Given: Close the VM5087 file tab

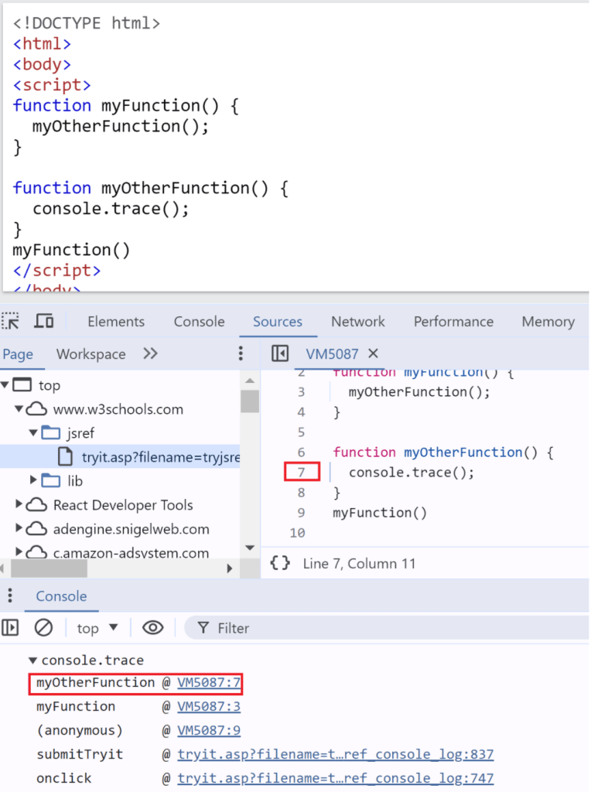Looking at the screenshot, I should [x=373, y=353].
